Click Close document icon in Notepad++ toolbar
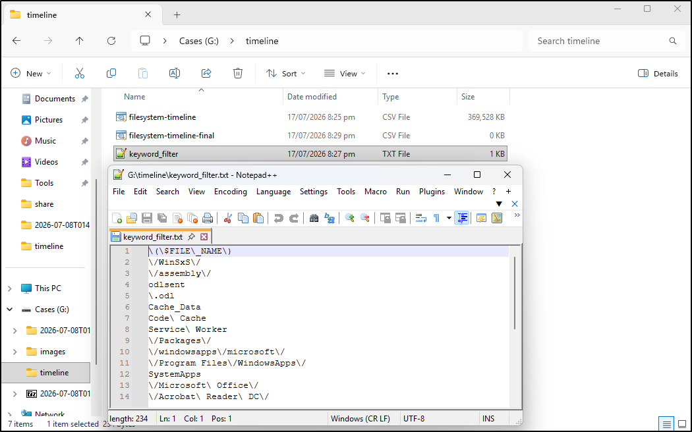The image size is (692, 432). [177, 218]
